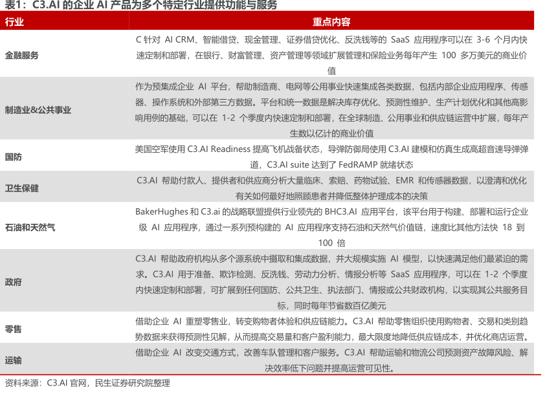
Task: Select the 重点内容 column header
Action: coord(331,22)
